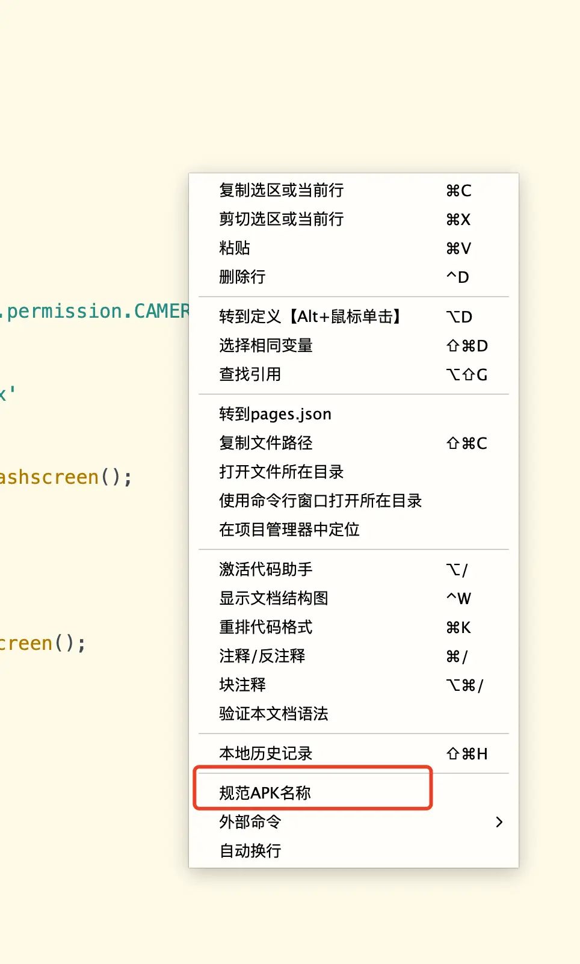Viewport: 580px width, 964px height.
Task: Choose 复制文件路径 from menu
Action: click(266, 443)
